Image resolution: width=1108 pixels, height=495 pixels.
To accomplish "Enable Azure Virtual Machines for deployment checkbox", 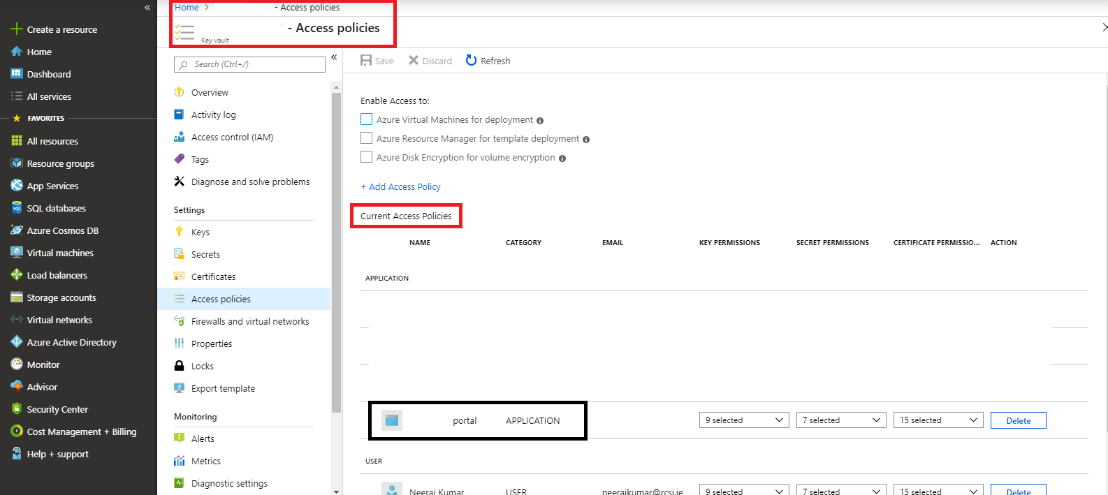I will pos(366,119).
